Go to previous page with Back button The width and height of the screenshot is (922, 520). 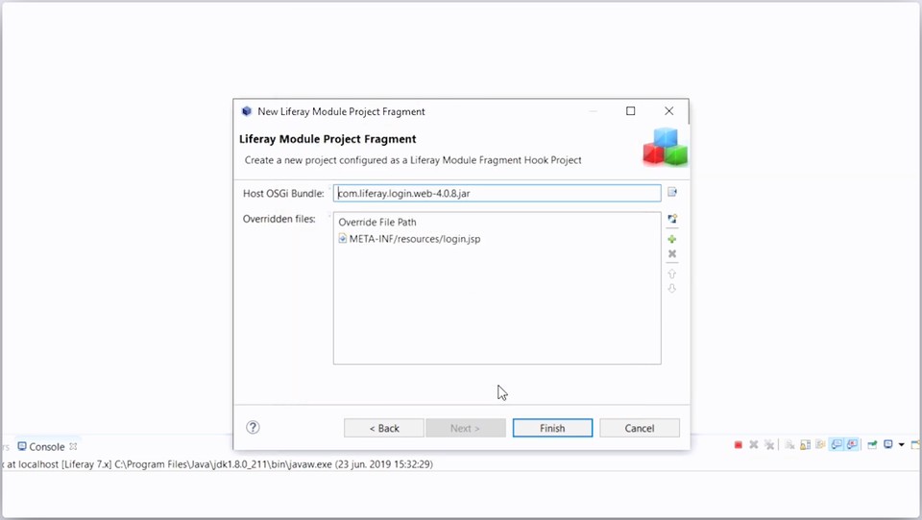click(384, 428)
